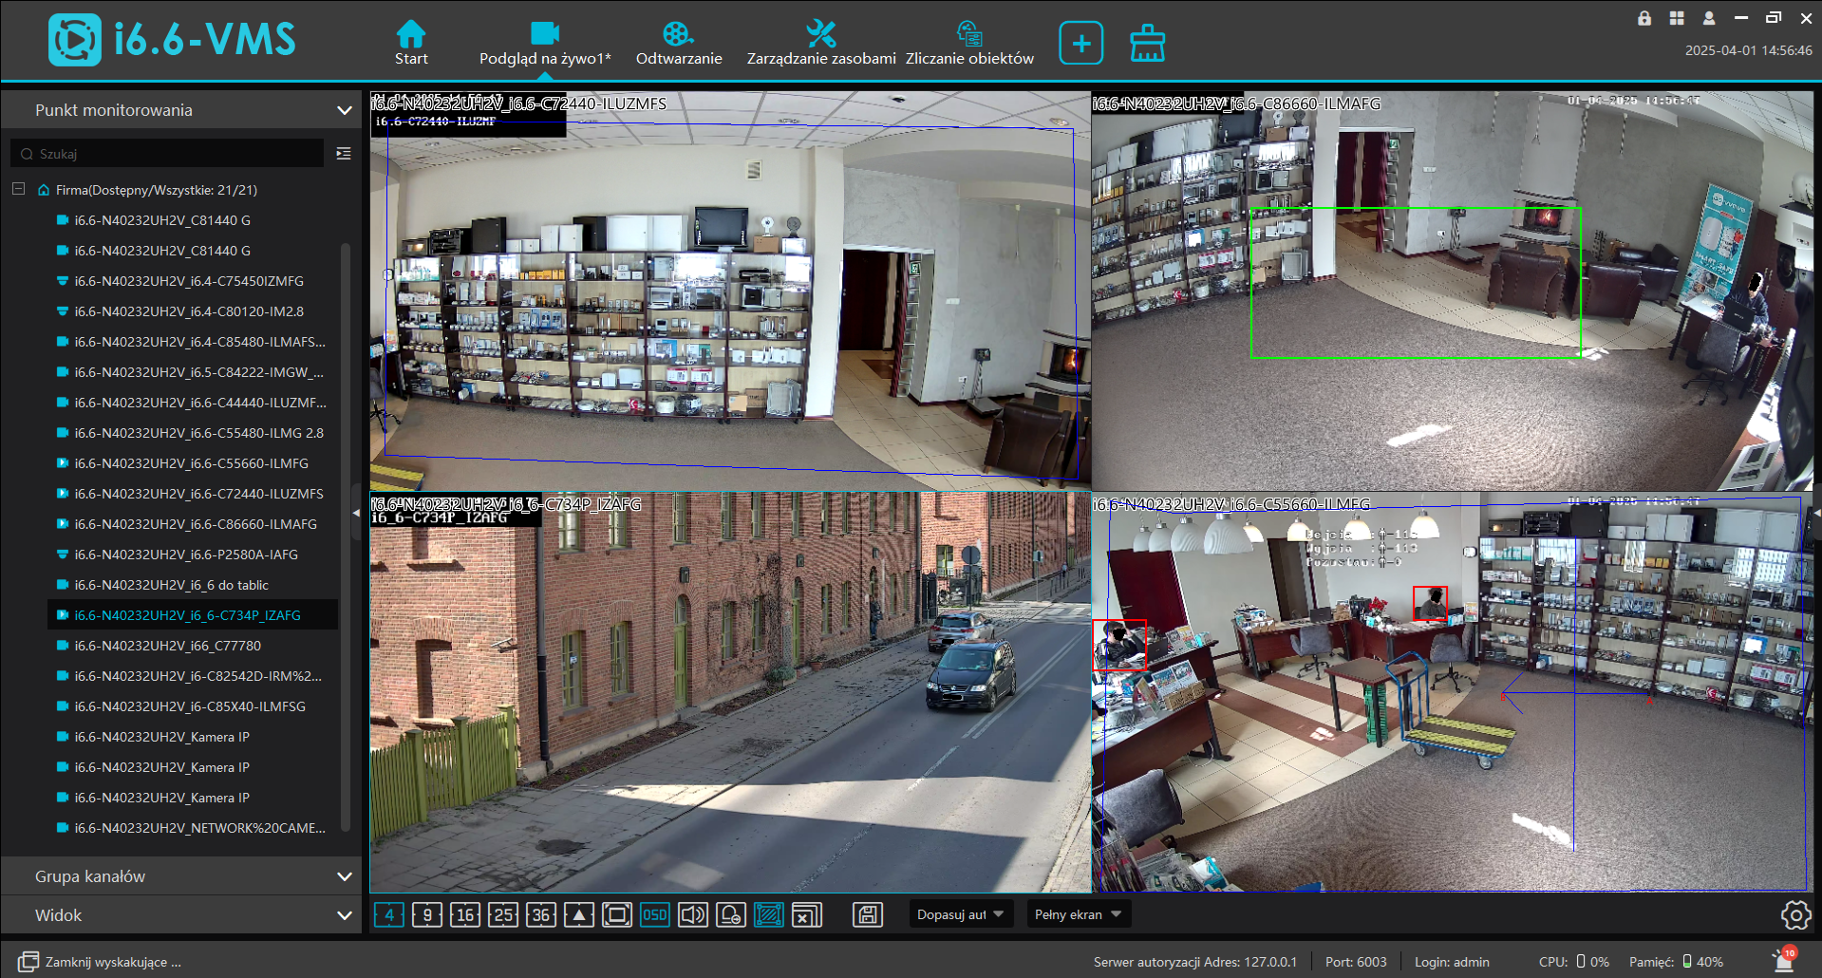1822x978 pixels.
Task: Collapse the Punkt monitorowania panel
Action: point(344,110)
